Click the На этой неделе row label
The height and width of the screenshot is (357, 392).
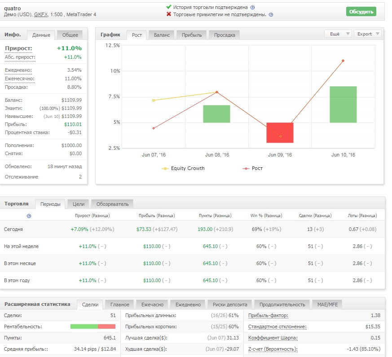point(21,246)
